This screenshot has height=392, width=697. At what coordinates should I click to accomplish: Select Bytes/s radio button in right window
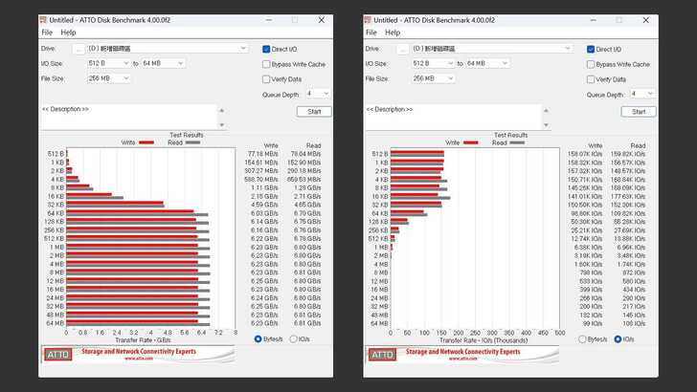pos(582,339)
